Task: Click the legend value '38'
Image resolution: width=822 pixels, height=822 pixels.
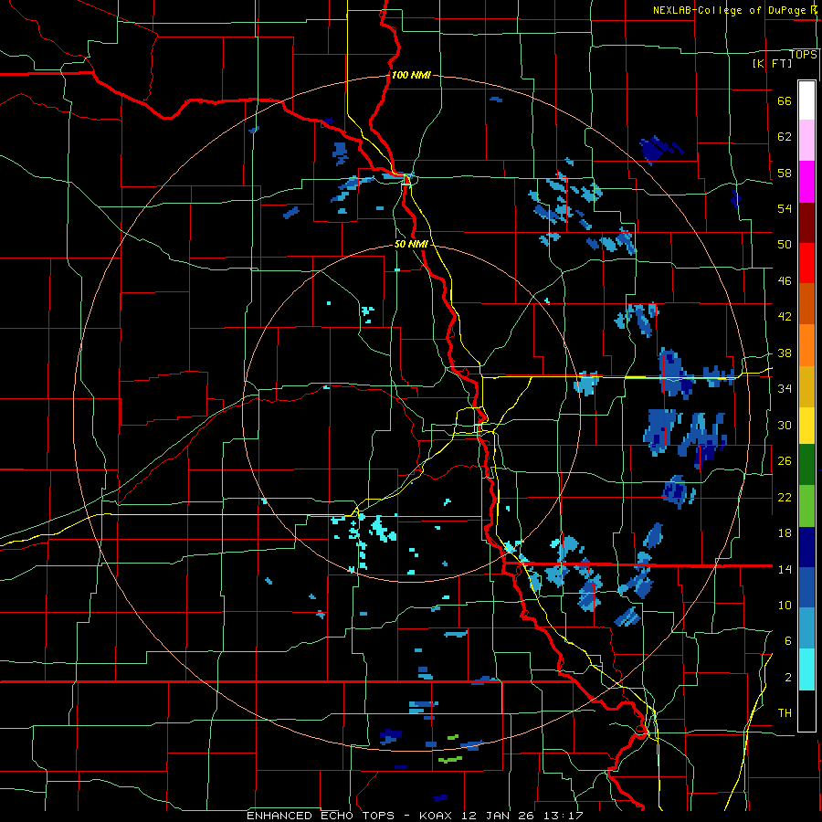Action: point(785,353)
